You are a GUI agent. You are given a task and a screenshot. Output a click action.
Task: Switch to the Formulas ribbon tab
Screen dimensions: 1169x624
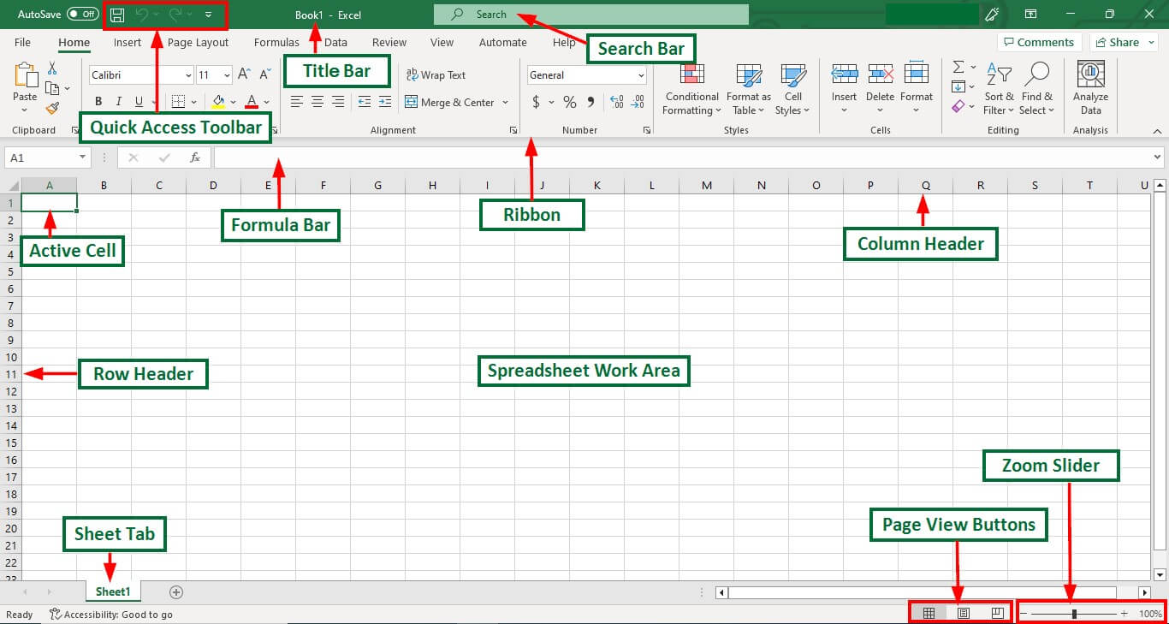[x=276, y=41]
